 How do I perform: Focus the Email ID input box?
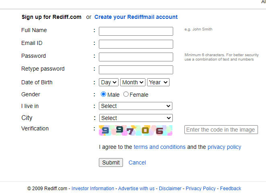(x=136, y=44)
